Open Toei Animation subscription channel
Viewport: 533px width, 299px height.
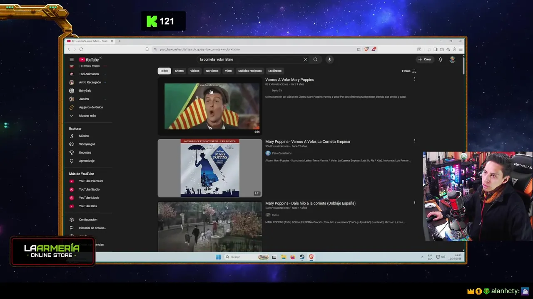pos(88,74)
